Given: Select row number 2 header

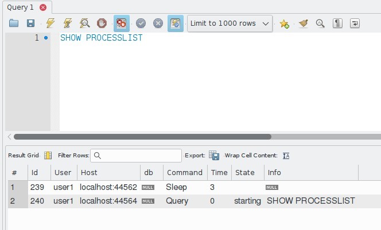Looking at the screenshot, I should click(18, 201).
